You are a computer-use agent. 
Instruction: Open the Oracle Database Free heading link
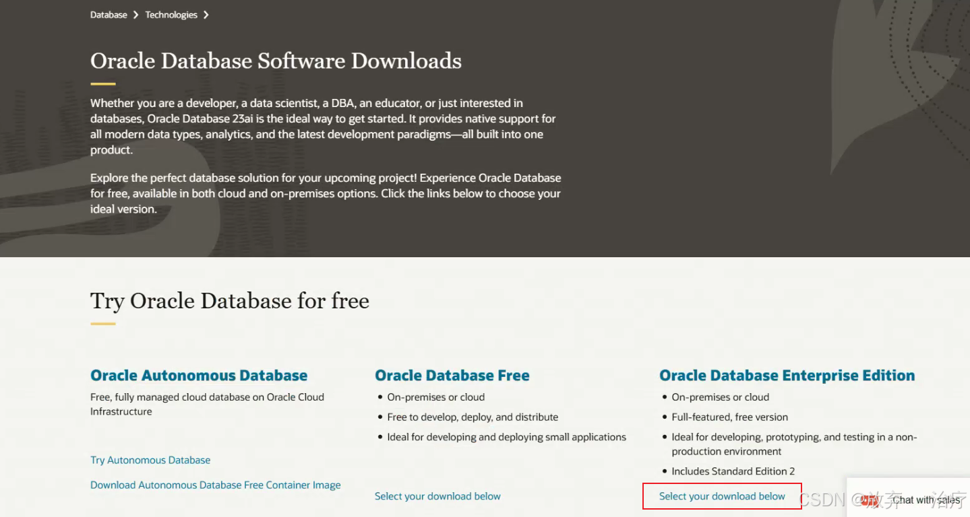[x=452, y=375]
